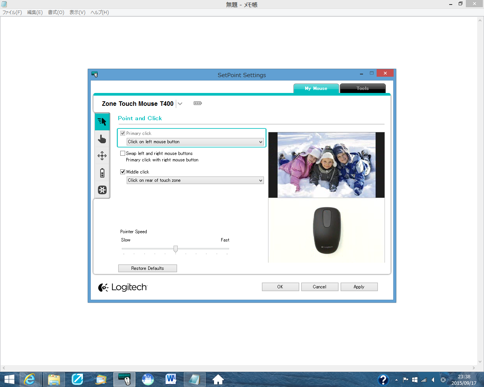Confirm settings with the OK button
484x387 pixels.
point(280,287)
